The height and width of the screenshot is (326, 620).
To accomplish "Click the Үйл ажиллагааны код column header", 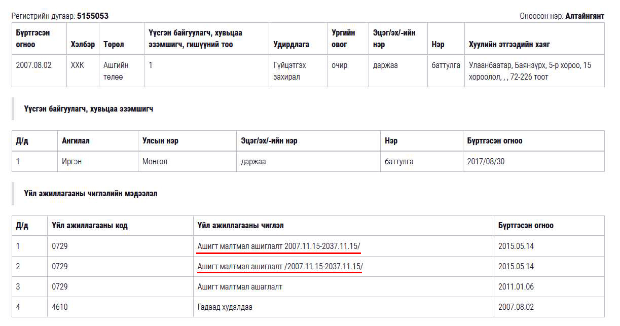I will click(x=89, y=226).
